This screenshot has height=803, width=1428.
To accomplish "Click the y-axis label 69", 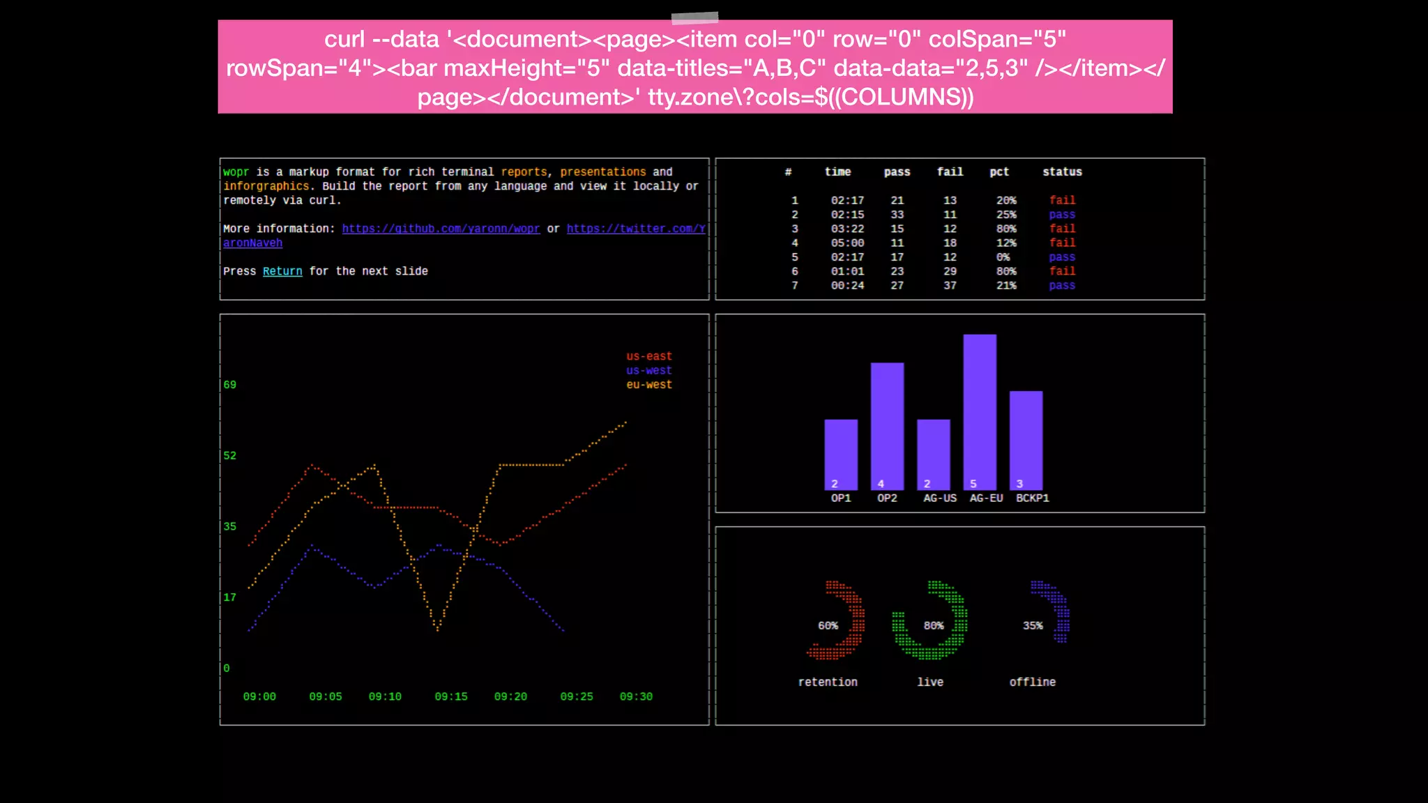I will (x=229, y=385).
